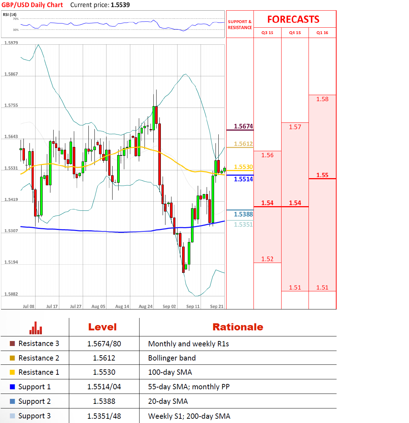The image size is (409, 423).
Task: Click the bold 1.54 value in Q3 15 column
Action: 267,203
